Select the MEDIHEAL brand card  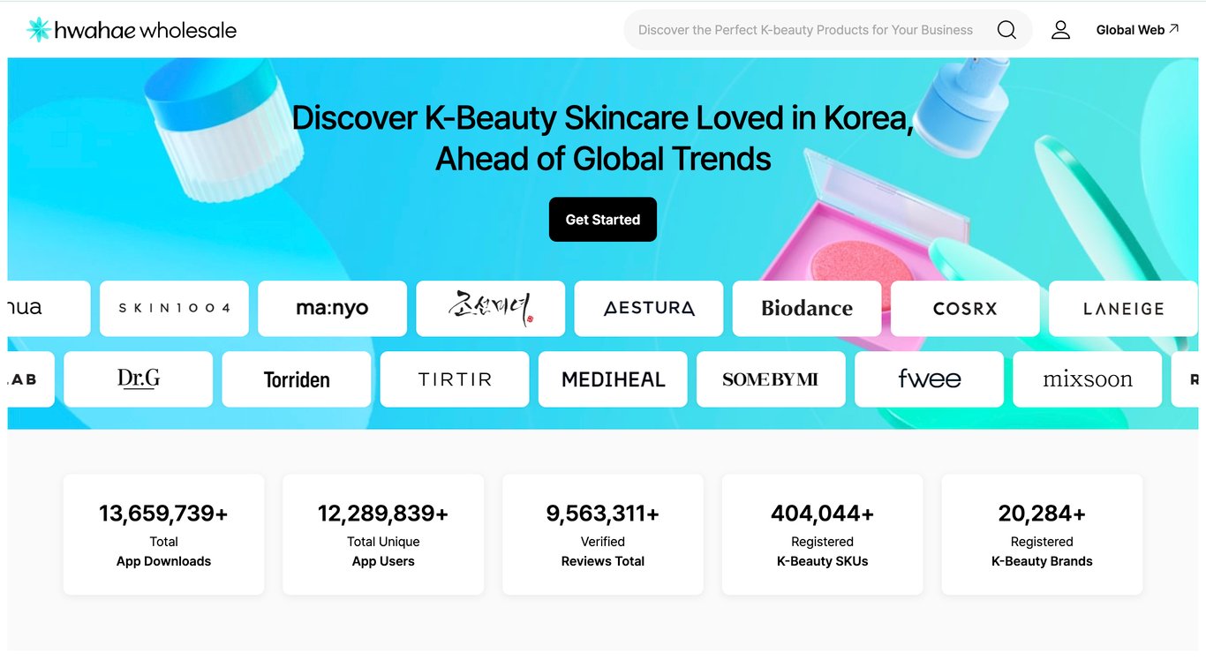613,379
